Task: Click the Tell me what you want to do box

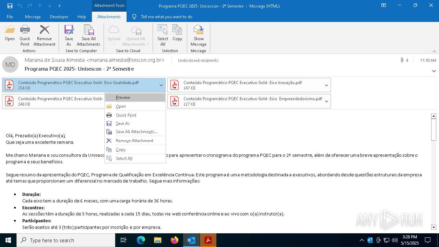Action: point(166,17)
